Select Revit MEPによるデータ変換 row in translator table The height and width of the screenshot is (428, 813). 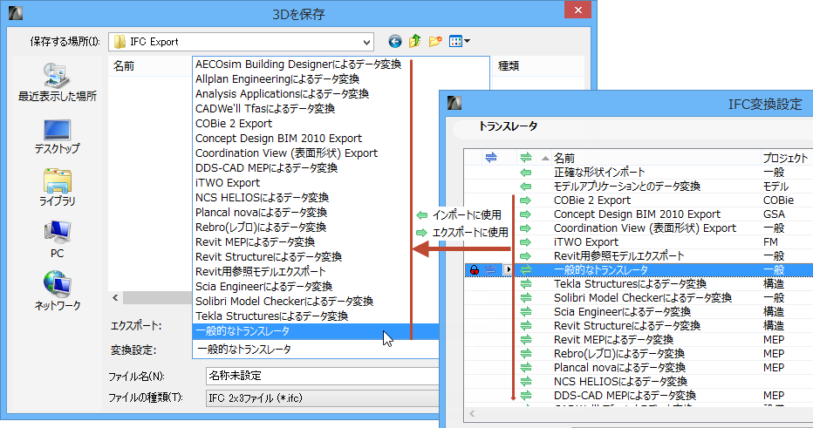point(639,340)
